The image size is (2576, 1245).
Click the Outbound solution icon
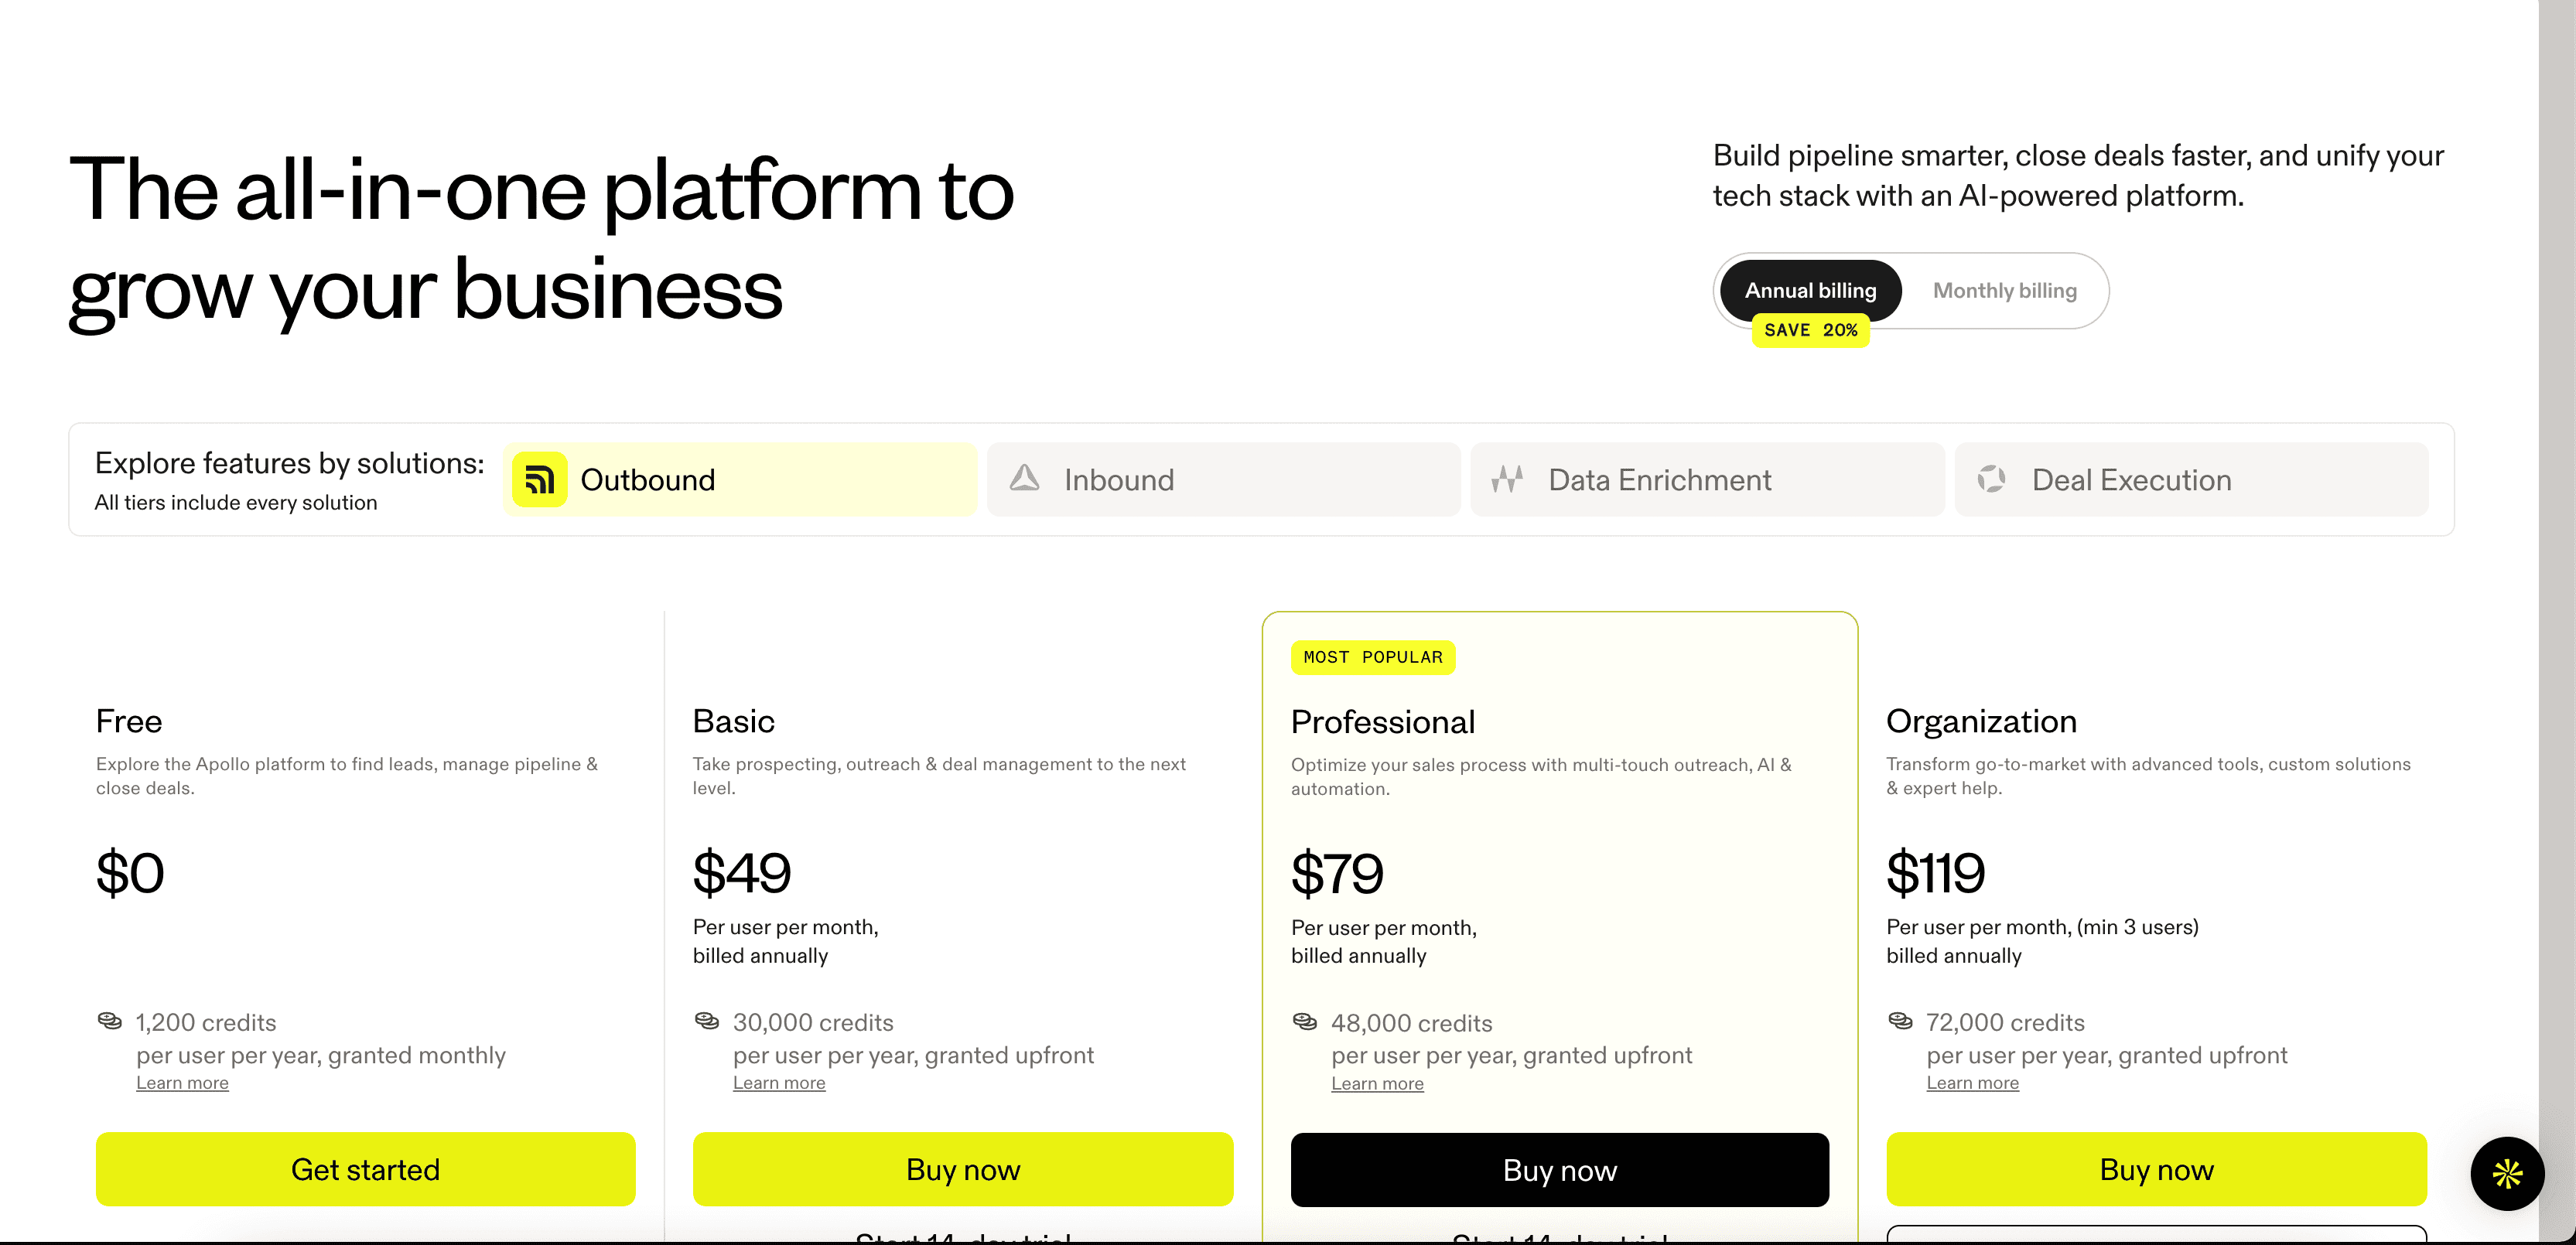(539, 480)
